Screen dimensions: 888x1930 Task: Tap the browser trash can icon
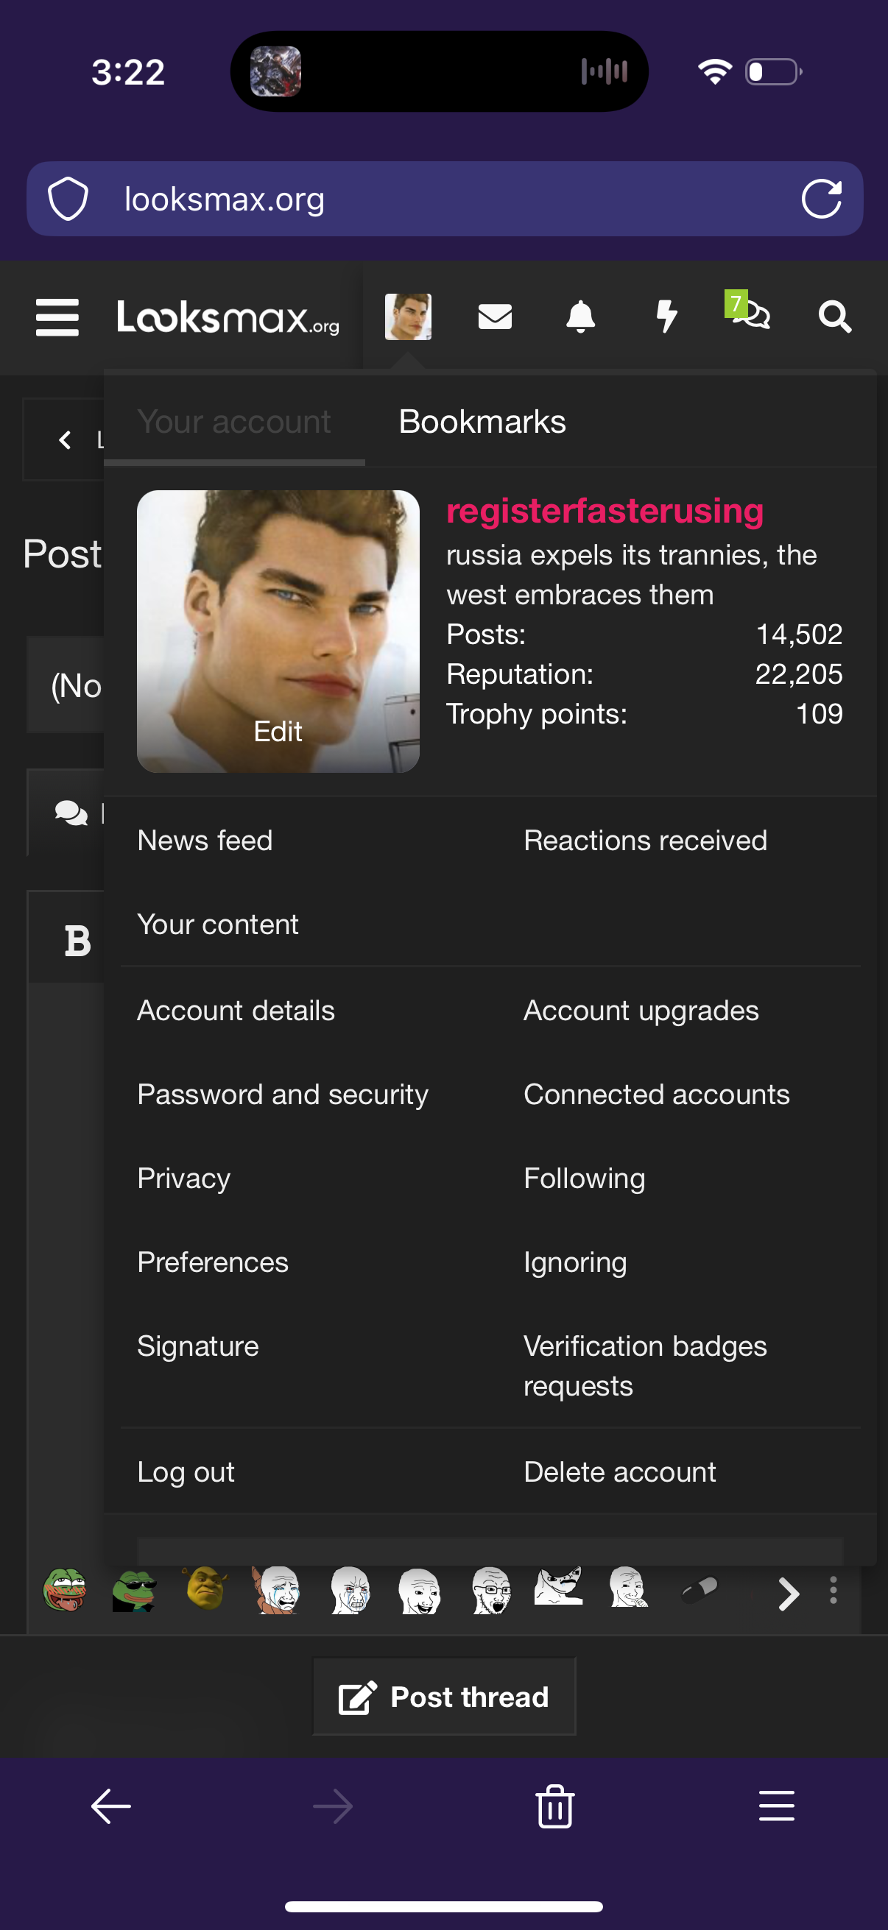coord(554,1806)
